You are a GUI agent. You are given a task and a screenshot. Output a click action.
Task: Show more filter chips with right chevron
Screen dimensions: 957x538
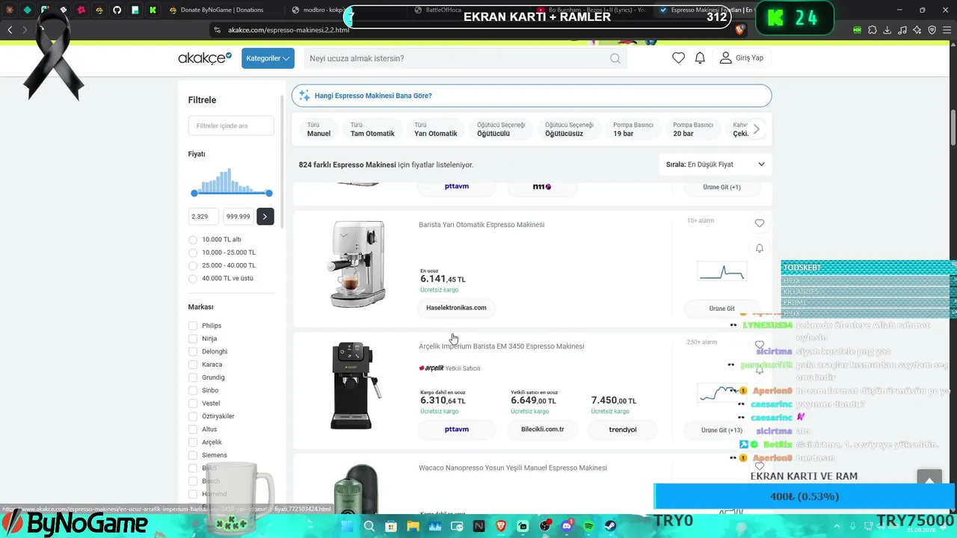(756, 129)
